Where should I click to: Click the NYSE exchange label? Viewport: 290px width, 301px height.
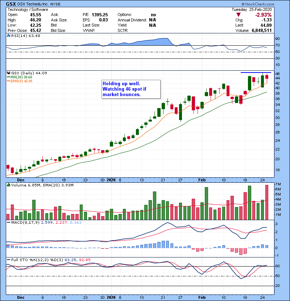pos(55,4)
